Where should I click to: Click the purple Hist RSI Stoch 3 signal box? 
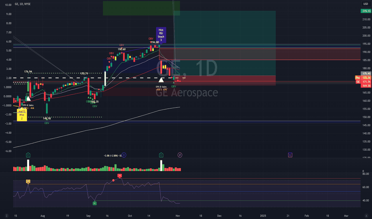[x=161, y=35]
